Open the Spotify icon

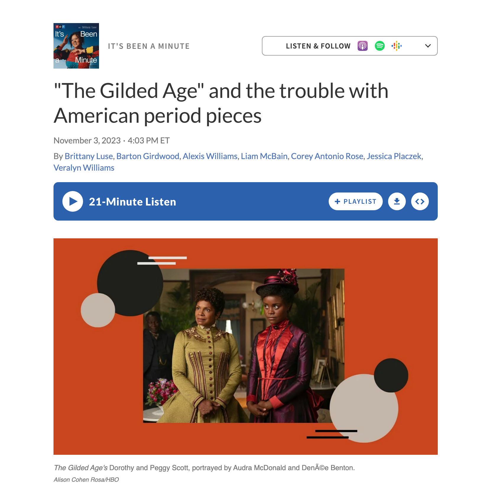tap(380, 46)
